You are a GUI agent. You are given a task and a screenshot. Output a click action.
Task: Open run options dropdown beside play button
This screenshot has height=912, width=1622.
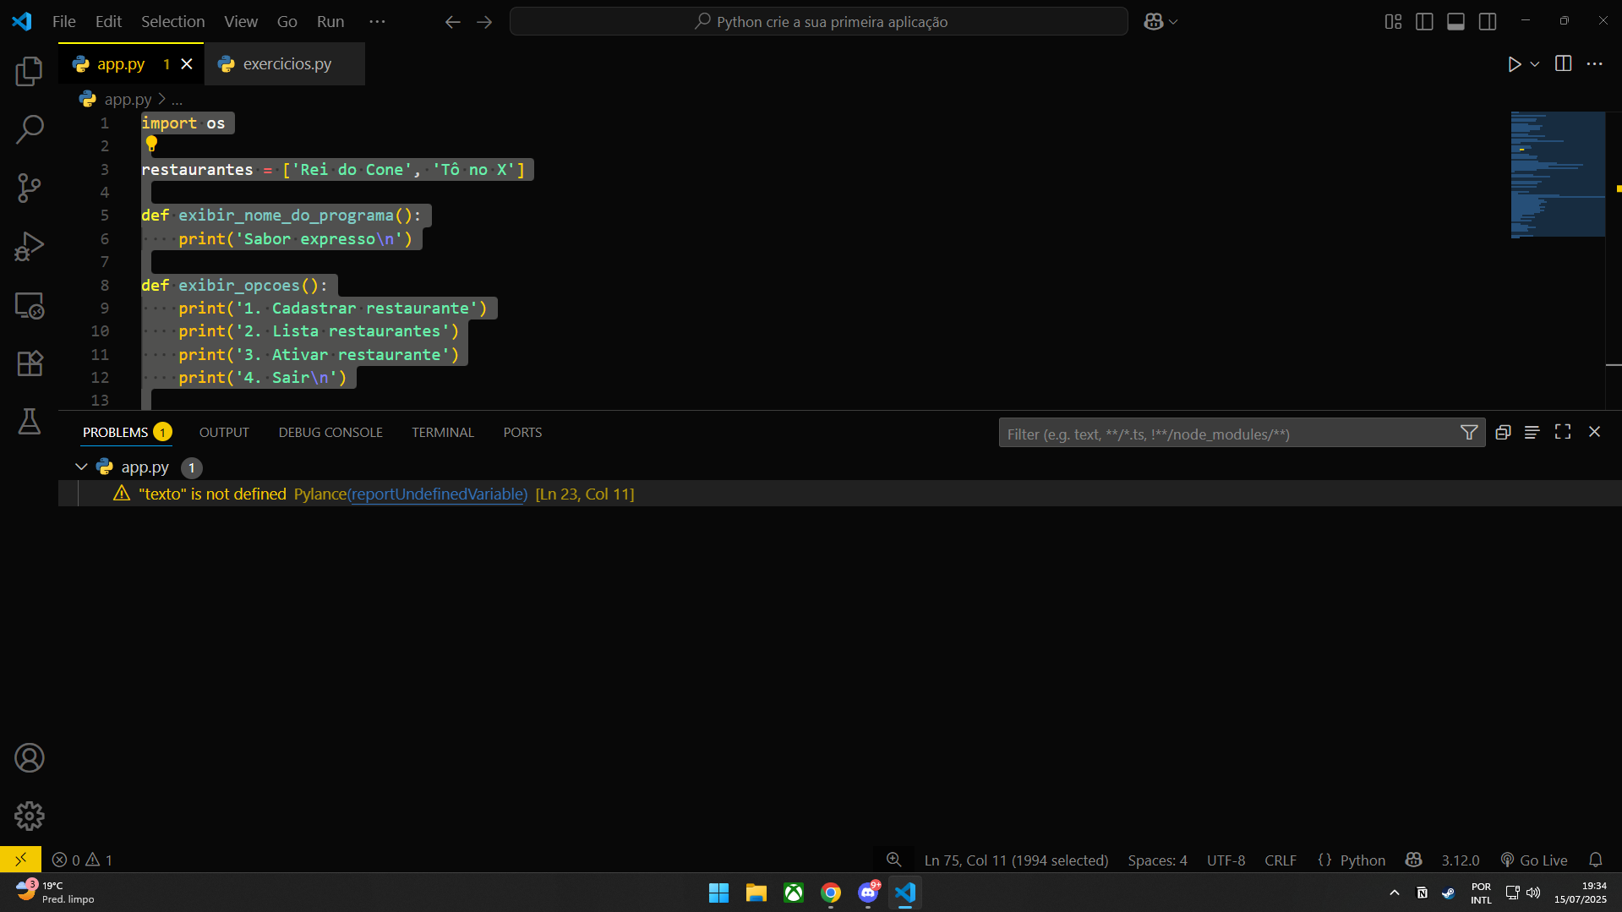coord(1535,64)
